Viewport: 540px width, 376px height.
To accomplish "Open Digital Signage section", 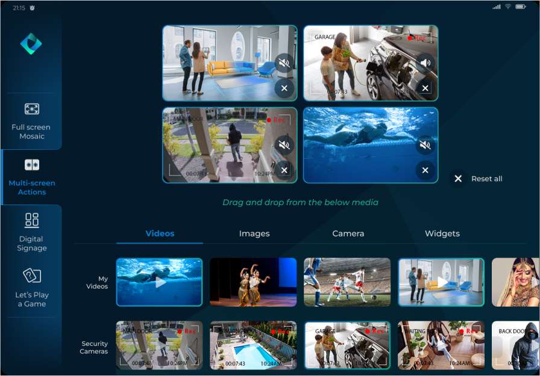I will click(x=32, y=233).
